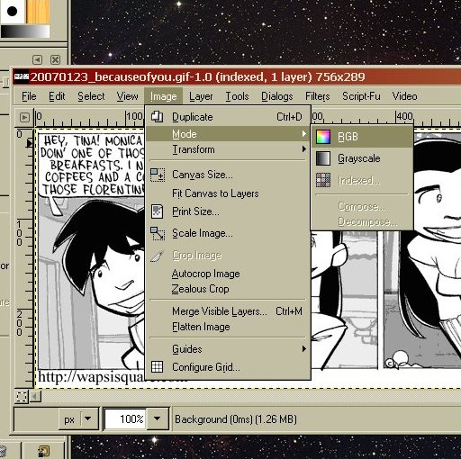461x459 pixels.
Task: Expand the Mode submenu arrow
Action: pos(304,134)
